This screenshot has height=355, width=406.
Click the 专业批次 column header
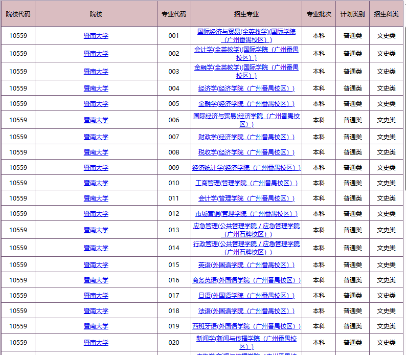[319, 14]
